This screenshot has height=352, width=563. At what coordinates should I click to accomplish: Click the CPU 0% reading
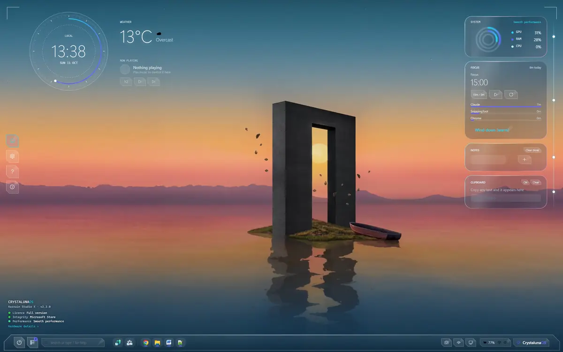pos(526,47)
